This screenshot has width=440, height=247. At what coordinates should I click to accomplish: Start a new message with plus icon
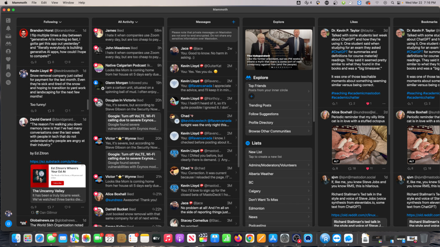coord(233,22)
